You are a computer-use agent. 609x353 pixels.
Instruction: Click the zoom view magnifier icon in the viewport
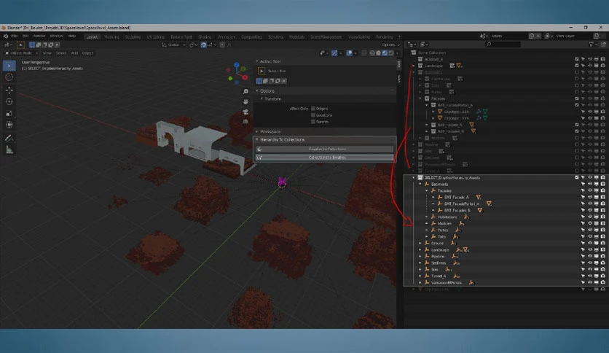[245, 91]
